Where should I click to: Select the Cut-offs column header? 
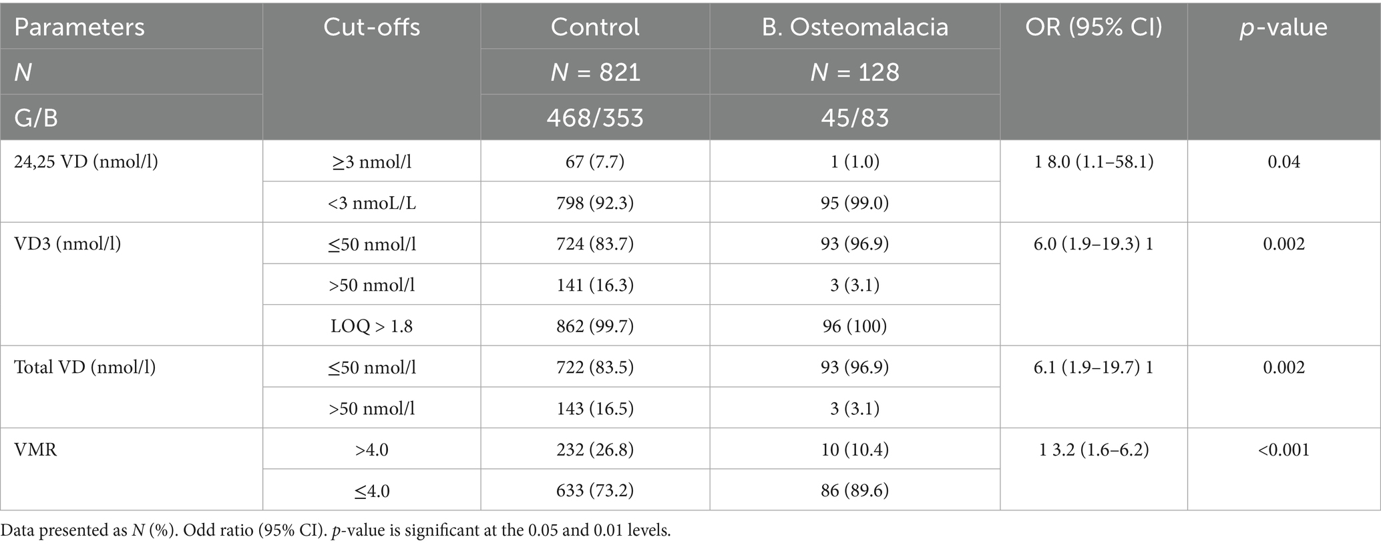[371, 27]
